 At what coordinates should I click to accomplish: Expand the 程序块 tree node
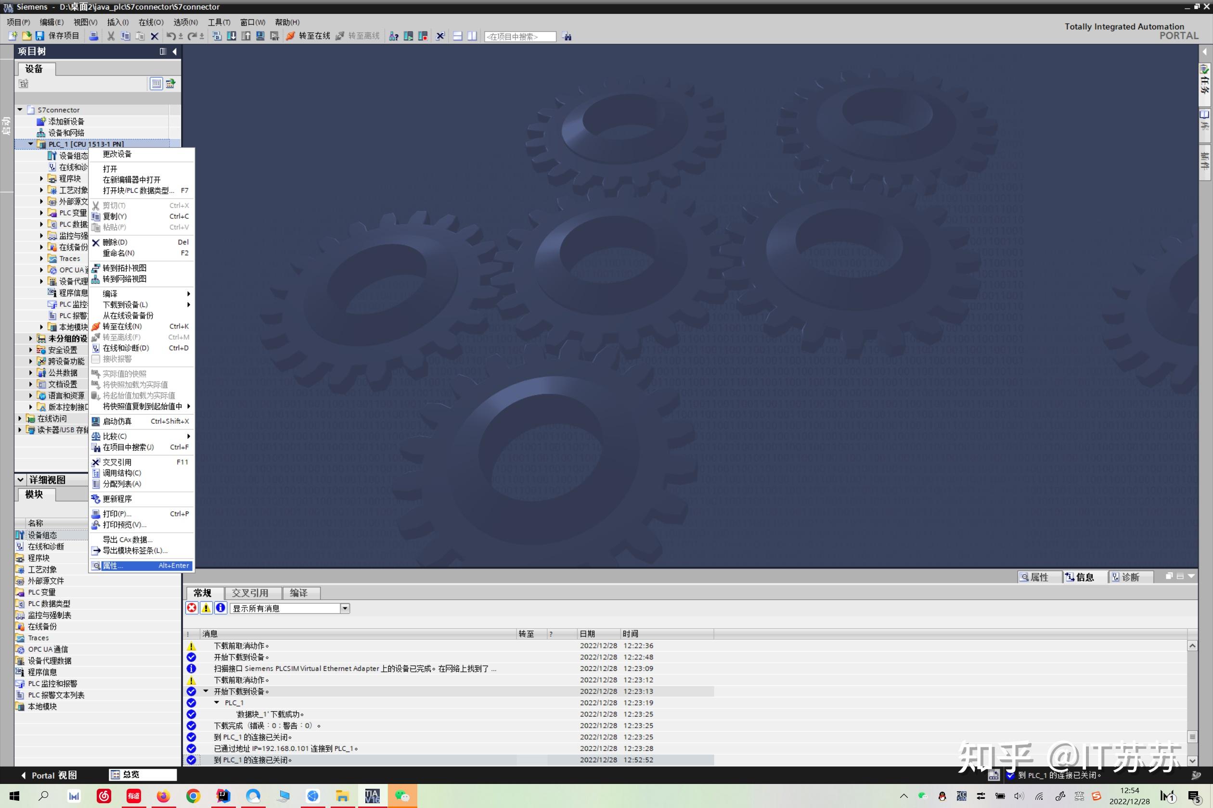pos(42,179)
